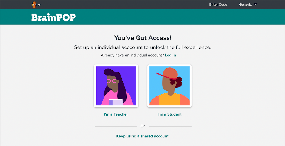
Task: Choose the I'm a Teacher link
Action: [116, 114]
